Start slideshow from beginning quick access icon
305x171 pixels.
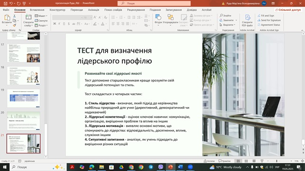[24, 3]
